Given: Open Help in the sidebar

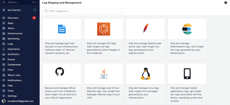Looking at the screenshot, I should click(x=10, y=86).
